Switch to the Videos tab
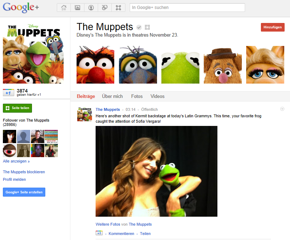The image size is (290, 240). click(157, 97)
